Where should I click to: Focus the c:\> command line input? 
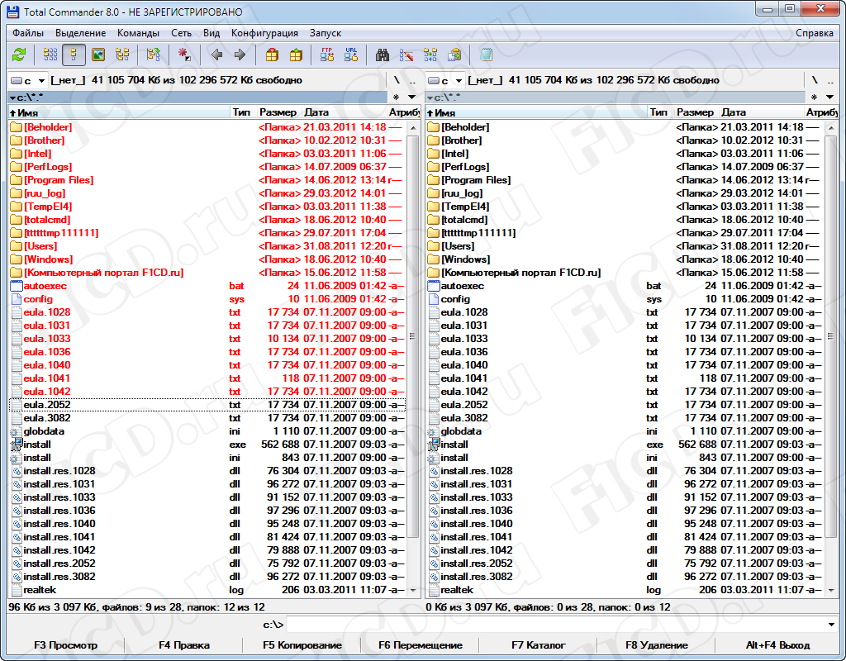coord(556,625)
